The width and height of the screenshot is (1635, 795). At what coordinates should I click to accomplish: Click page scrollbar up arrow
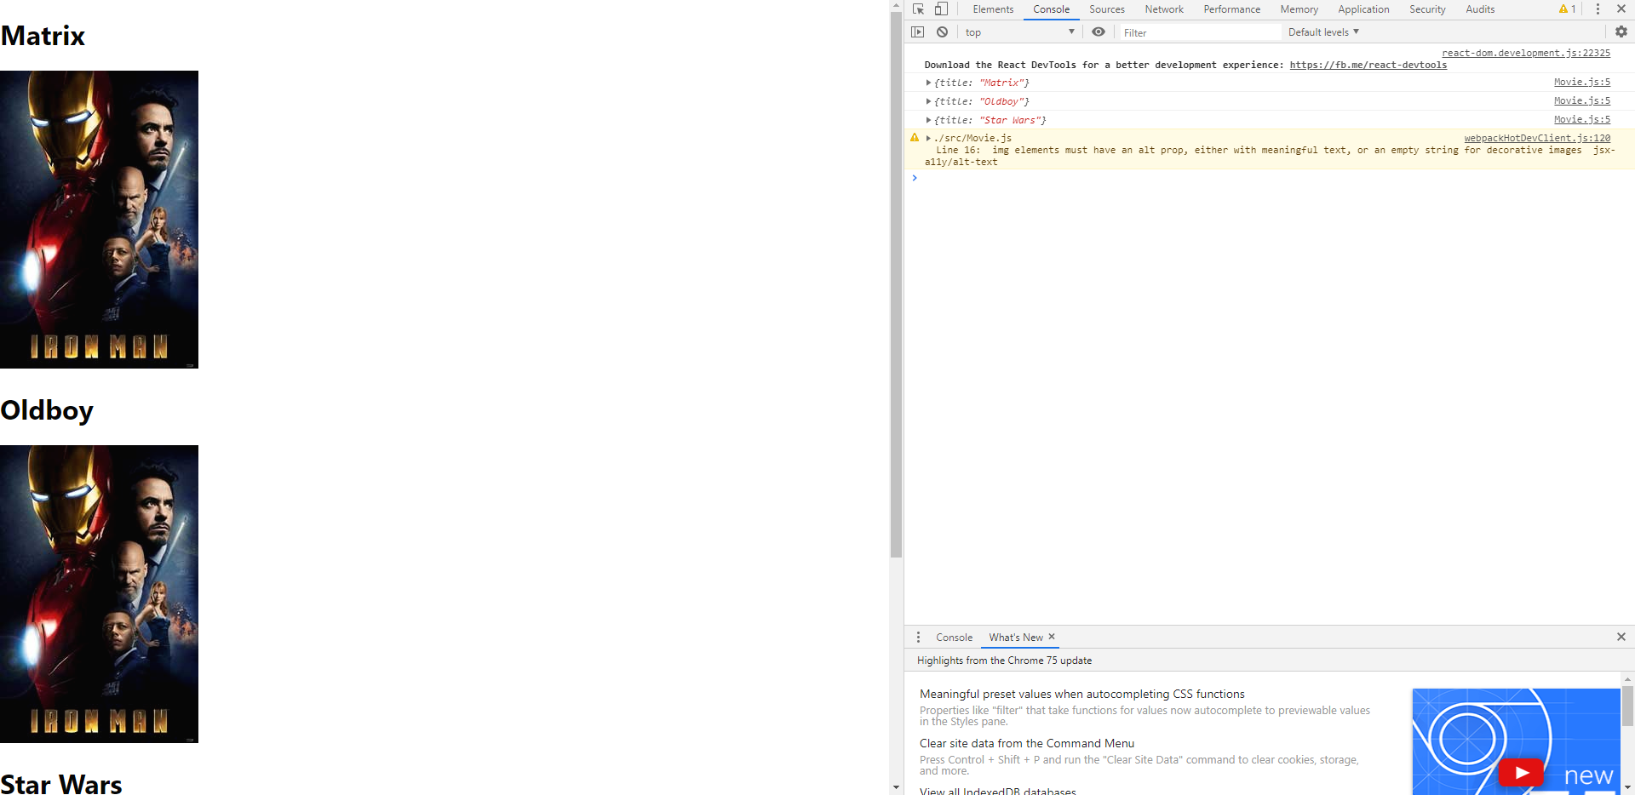(x=896, y=6)
